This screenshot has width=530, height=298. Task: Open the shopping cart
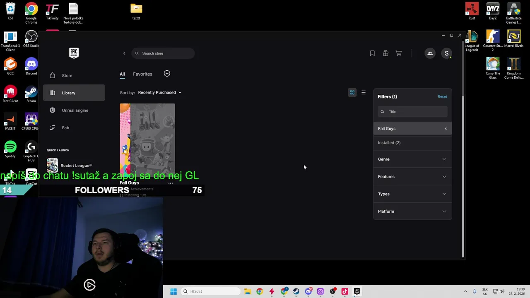point(399,53)
